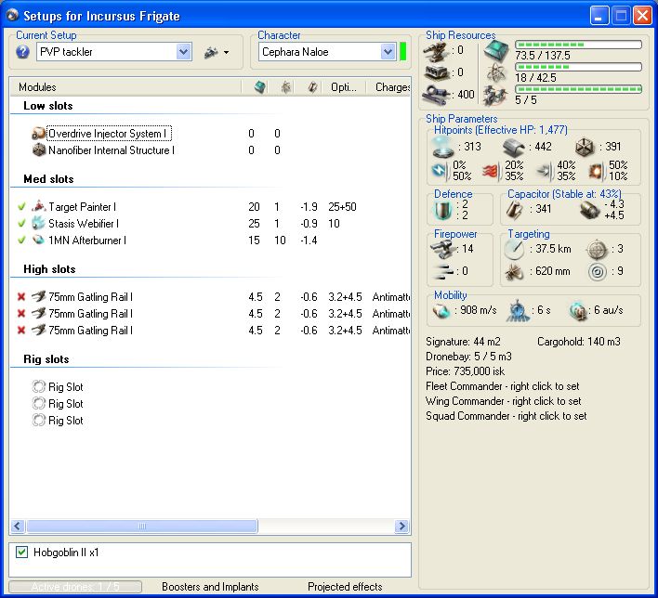658x598 pixels.
Task: Click the capacitor capacity icon
Action: coord(515,210)
